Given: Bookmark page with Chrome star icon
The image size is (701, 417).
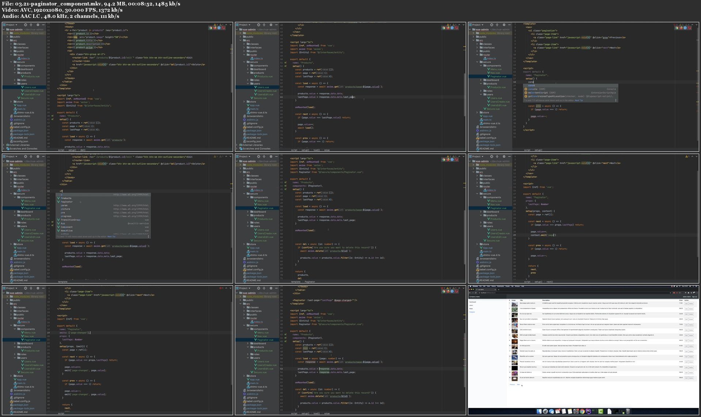Looking at the screenshot, I should (670, 293).
